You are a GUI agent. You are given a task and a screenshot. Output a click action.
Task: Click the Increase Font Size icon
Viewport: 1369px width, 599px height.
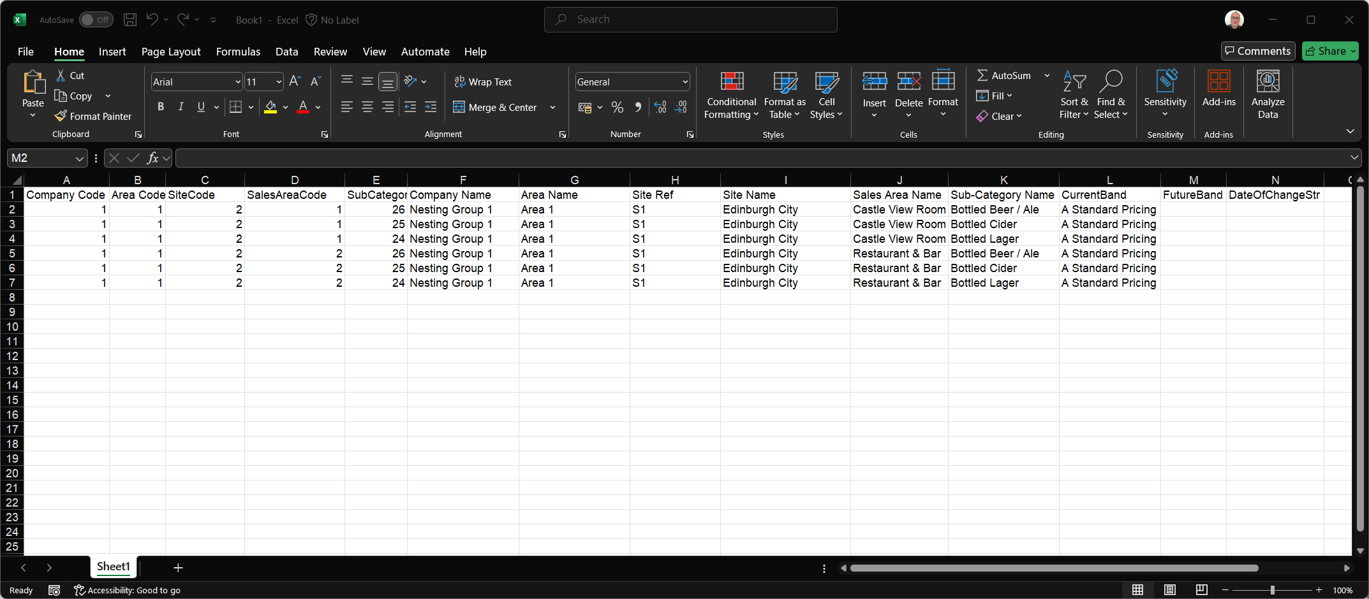coord(294,82)
